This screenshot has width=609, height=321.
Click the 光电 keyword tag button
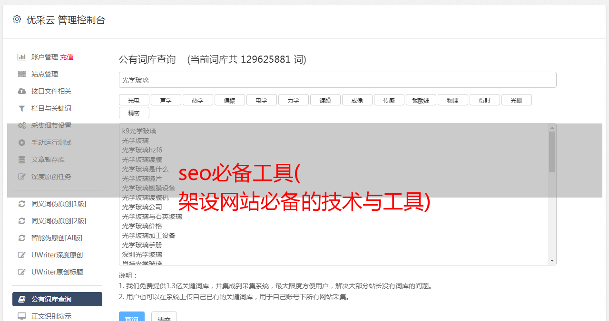tap(134, 100)
